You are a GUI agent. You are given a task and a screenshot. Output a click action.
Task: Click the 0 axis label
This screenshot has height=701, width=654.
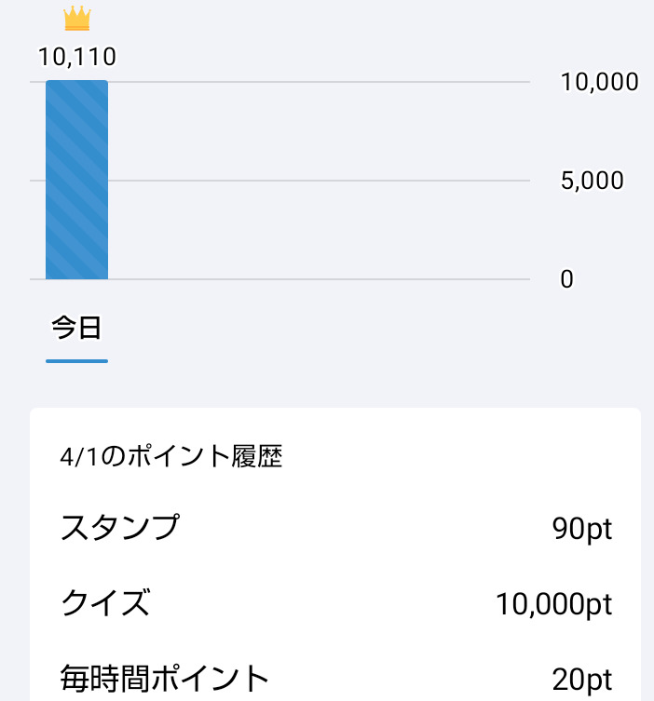click(566, 279)
